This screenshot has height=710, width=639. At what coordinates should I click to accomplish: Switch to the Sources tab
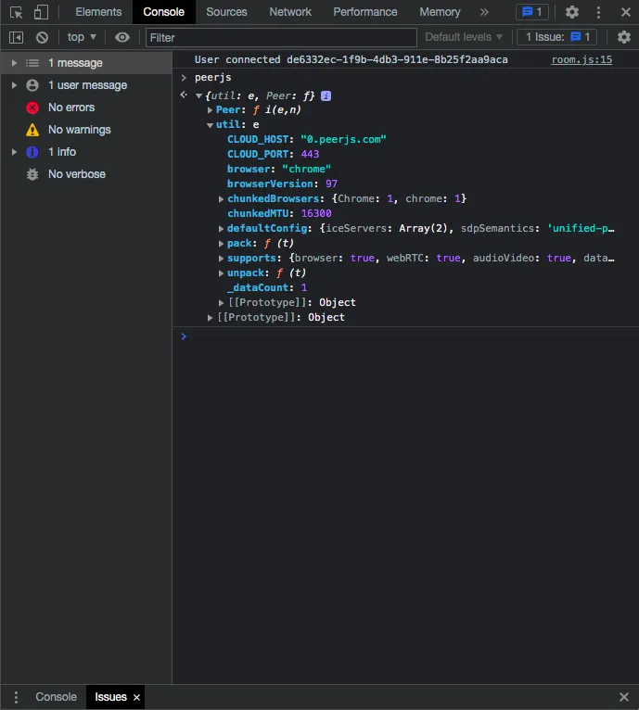click(226, 12)
